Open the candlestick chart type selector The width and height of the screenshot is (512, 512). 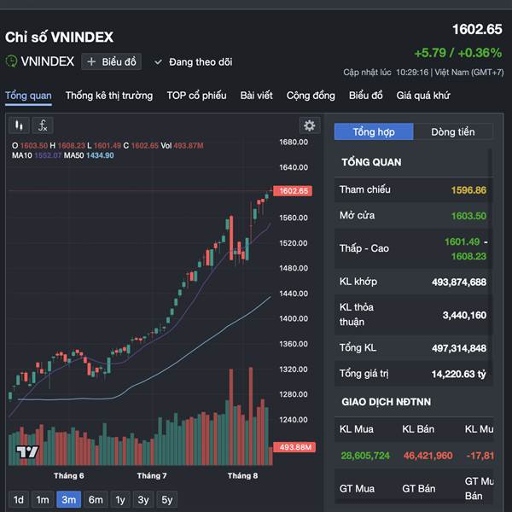click(19, 125)
